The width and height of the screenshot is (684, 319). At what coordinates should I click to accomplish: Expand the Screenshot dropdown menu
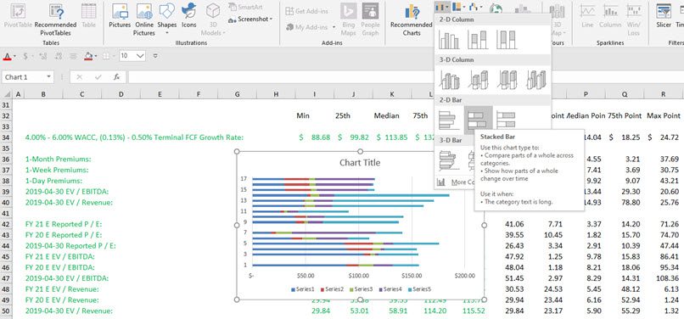click(x=250, y=20)
